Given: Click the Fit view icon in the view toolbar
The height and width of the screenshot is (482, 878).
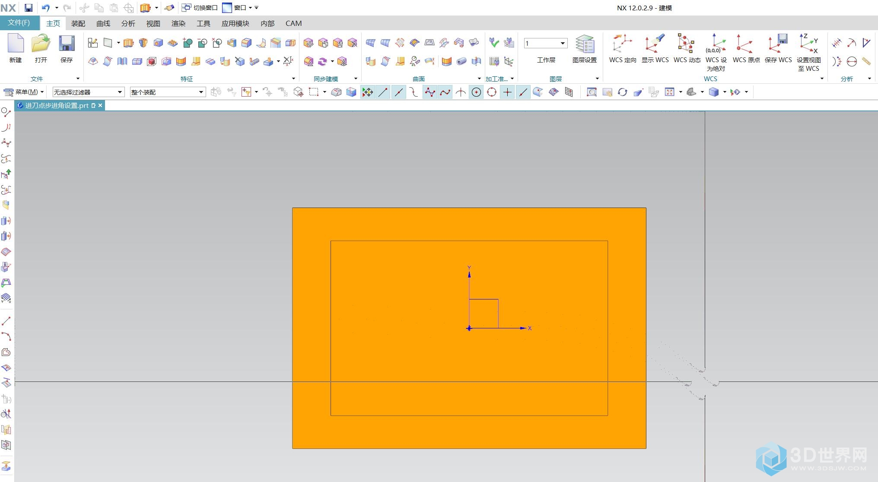Looking at the screenshot, I should pyautogui.click(x=669, y=92).
